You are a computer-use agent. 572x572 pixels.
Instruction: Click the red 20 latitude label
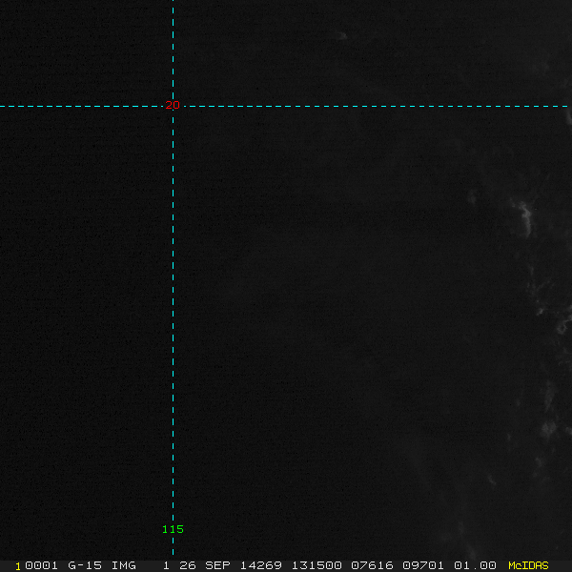coord(173,105)
